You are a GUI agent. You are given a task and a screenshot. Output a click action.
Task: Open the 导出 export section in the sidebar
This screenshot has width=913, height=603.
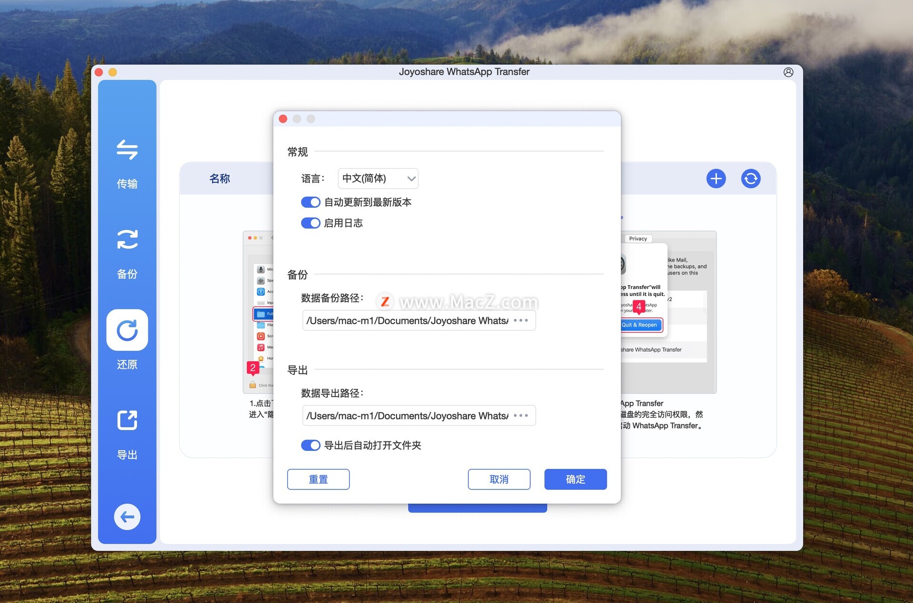click(127, 435)
